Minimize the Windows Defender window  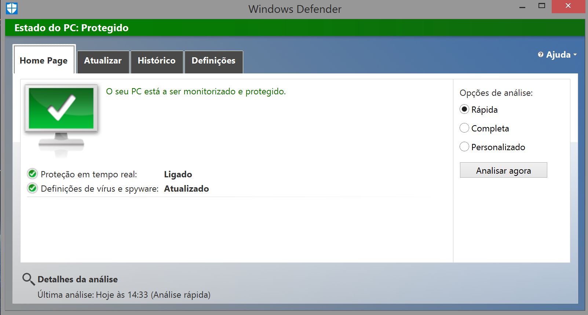coord(523,7)
